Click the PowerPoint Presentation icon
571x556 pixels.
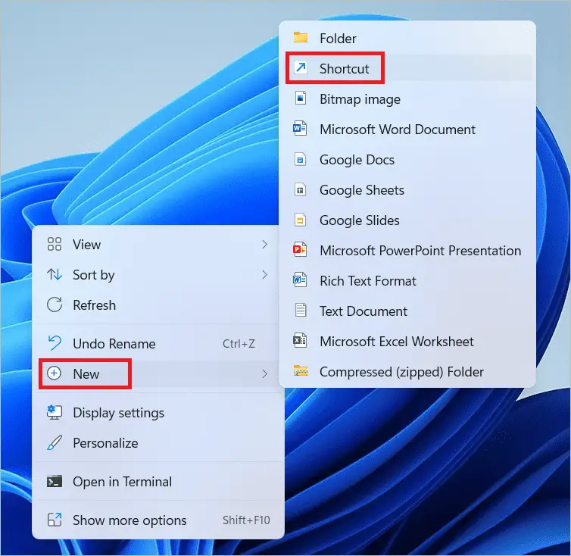(300, 250)
